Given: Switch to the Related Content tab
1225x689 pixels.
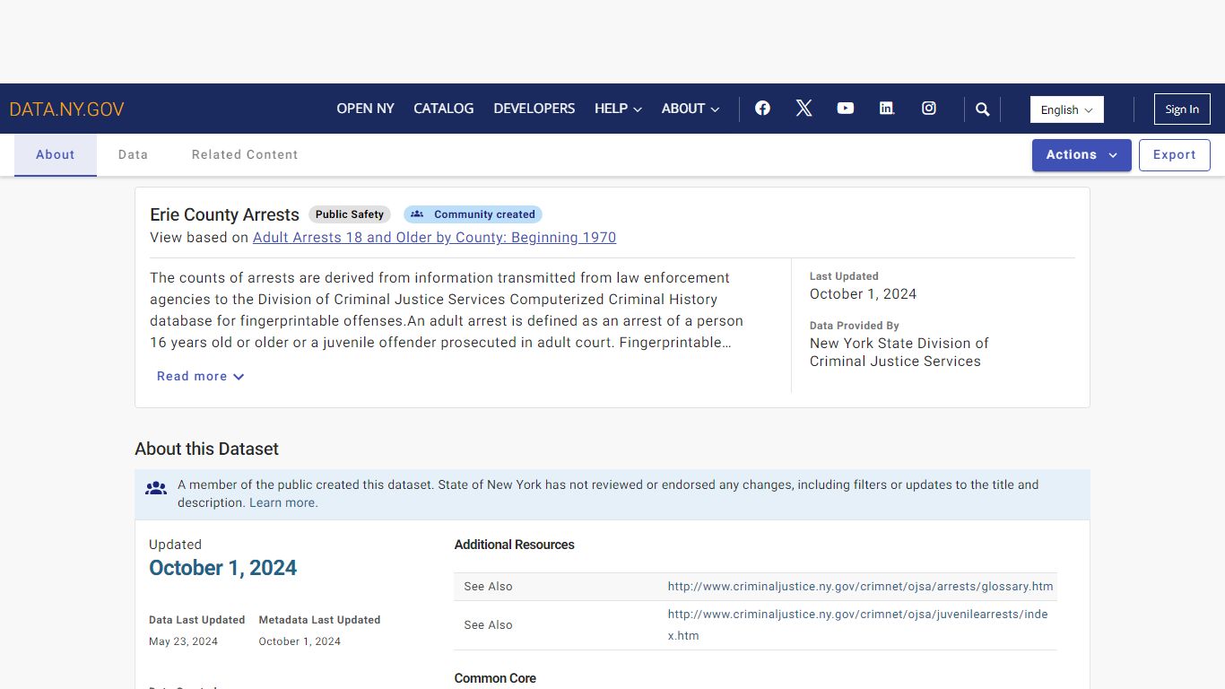Looking at the screenshot, I should [245, 155].
